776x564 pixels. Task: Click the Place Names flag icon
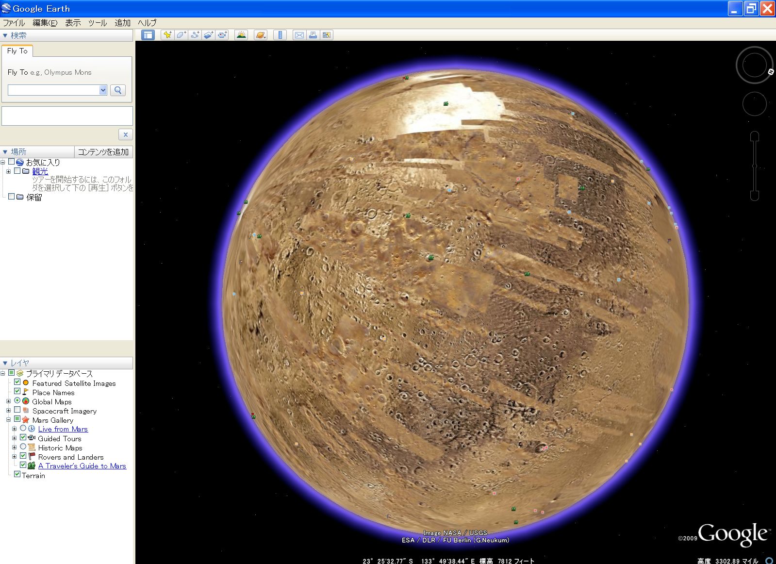[x=26, y=392]
